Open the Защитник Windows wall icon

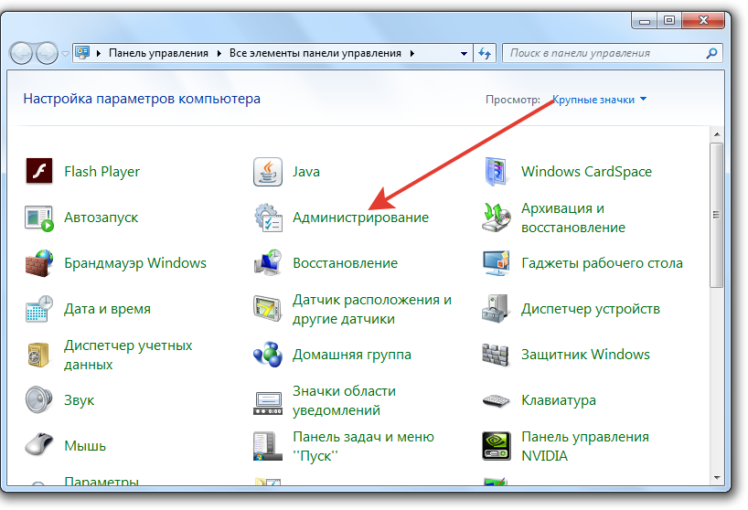496,355
